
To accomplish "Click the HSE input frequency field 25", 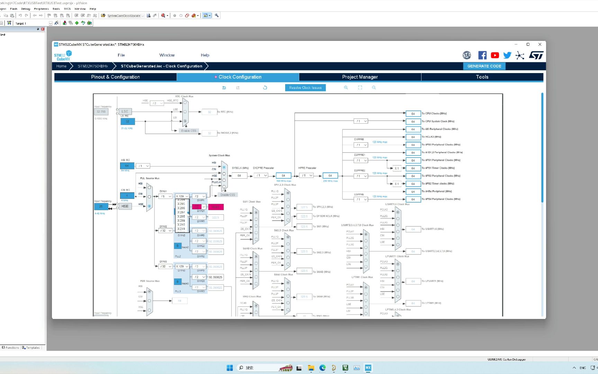I will pos(101,206).
